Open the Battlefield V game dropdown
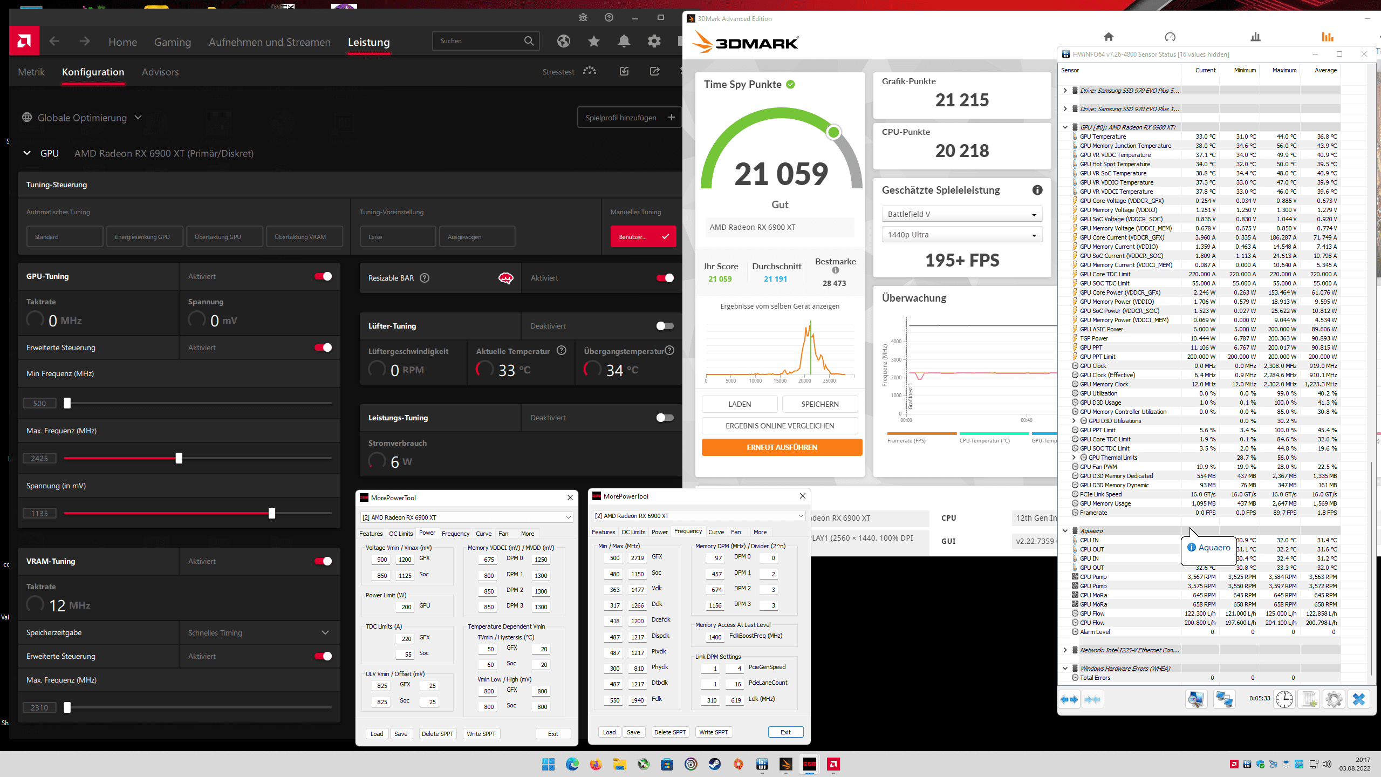The width and height of the screenshot is (1381, 777). click(x=962, y=214)
